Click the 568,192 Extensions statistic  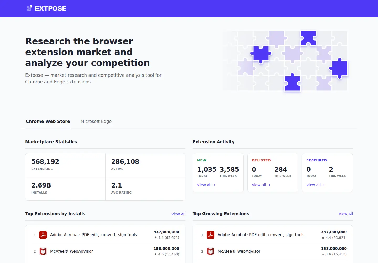point(65,165)
